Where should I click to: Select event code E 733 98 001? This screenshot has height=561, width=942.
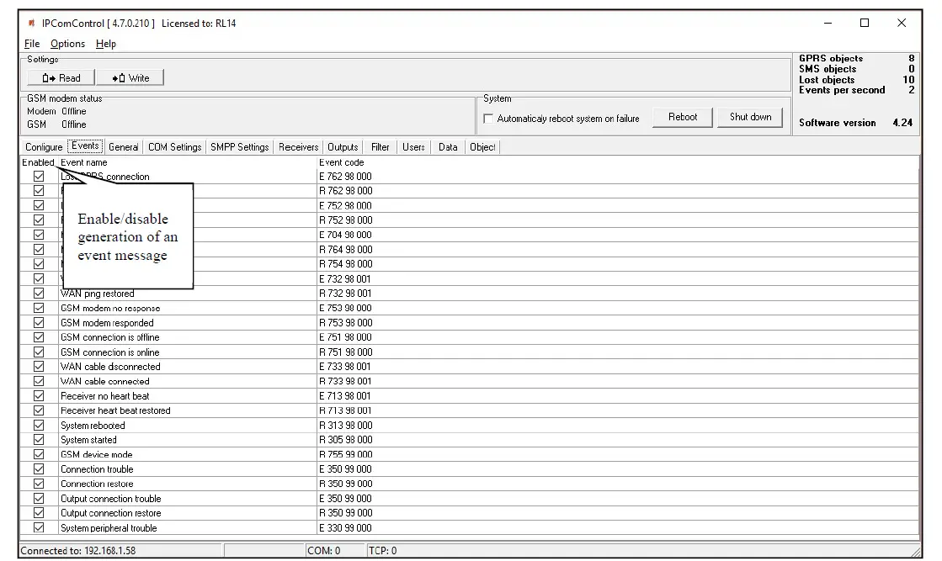[x=345, y=367]
